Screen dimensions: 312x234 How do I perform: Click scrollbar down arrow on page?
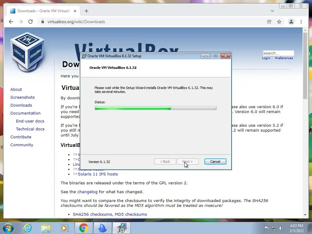pyautogui.click(x=305, y=215)
